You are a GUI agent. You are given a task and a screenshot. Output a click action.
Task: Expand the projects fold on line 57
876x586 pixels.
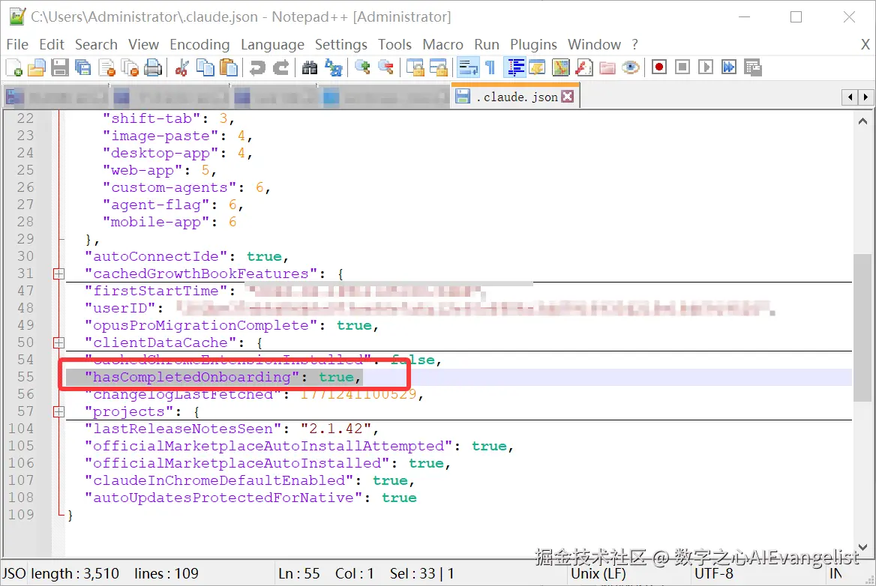(58, 412)
